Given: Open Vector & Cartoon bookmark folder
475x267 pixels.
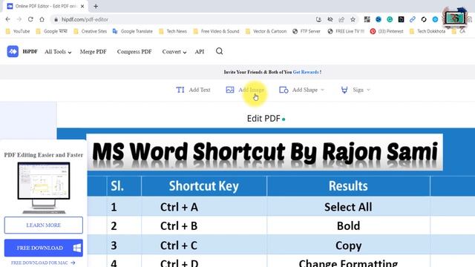Looking at the screenshot, I should coord(266,31).
